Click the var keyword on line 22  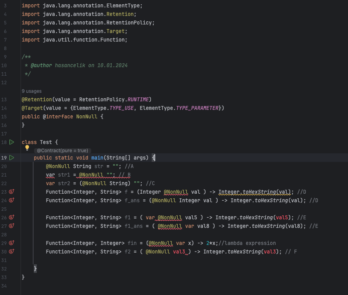click(50, 183)
